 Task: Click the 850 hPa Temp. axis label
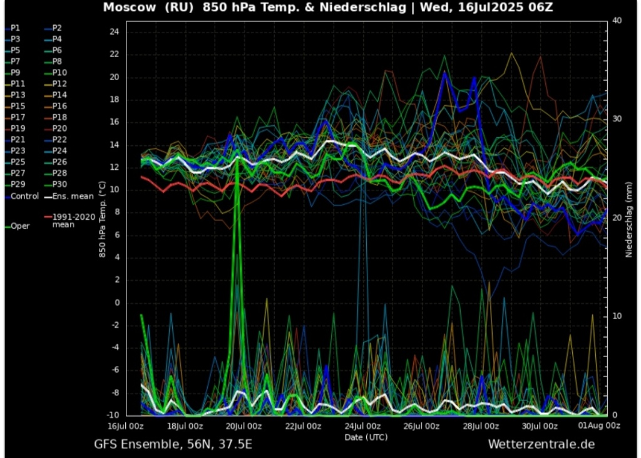point(101,221)
